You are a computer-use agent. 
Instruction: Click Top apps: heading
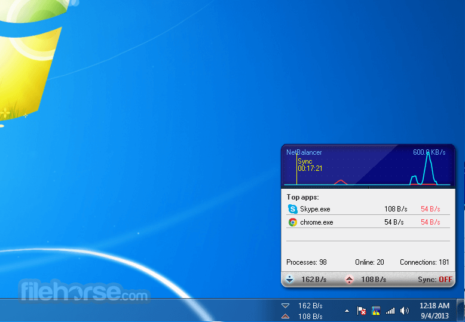click(x=302, y=197)
